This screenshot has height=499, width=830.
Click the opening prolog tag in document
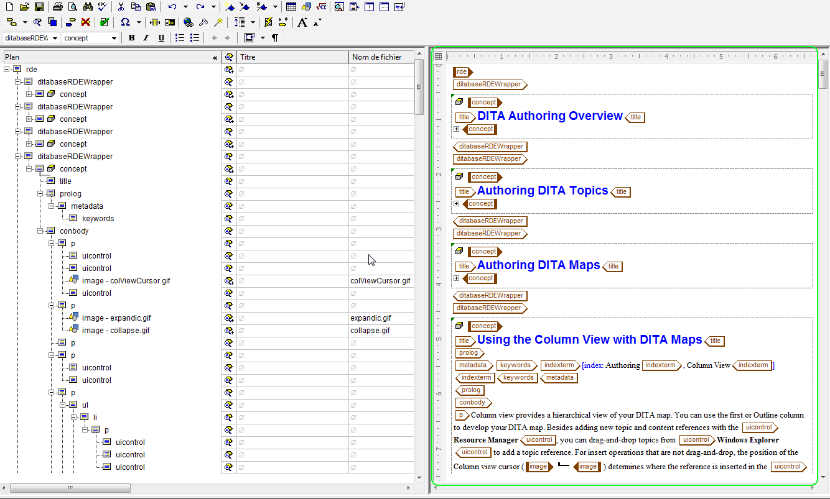click(x=470, y=353)
